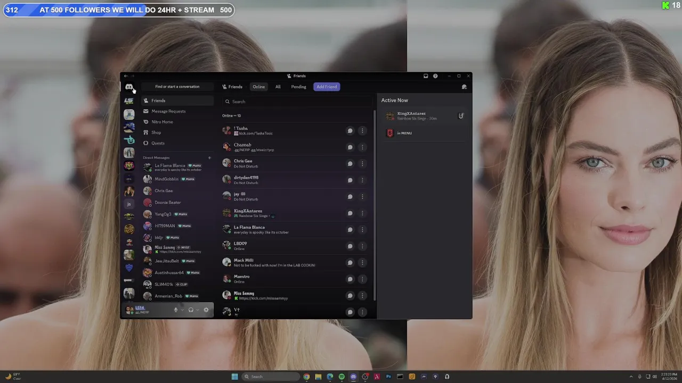This screenshot has height=383, width=682.
Task: Expand microphone input options arrow
Action: tap(182, 310)
